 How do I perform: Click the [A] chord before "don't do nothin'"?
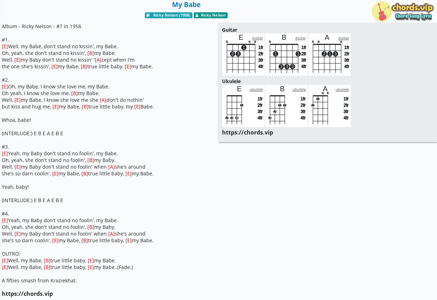pos(103,100)
